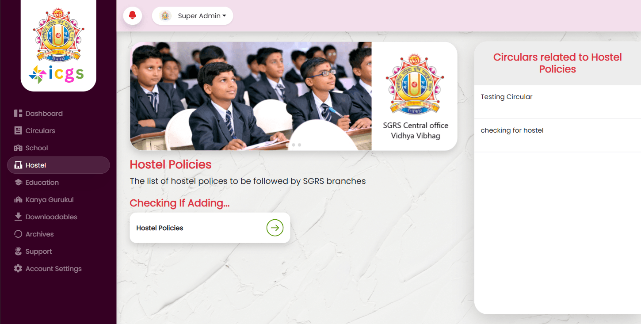
Task: Click the Hostel Policies card text
Action: [160, 228]
